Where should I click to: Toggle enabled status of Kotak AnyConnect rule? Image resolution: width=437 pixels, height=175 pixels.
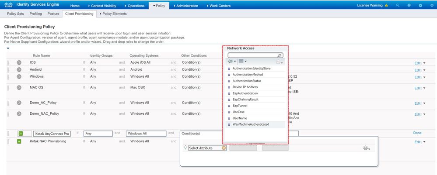[21, 134]
